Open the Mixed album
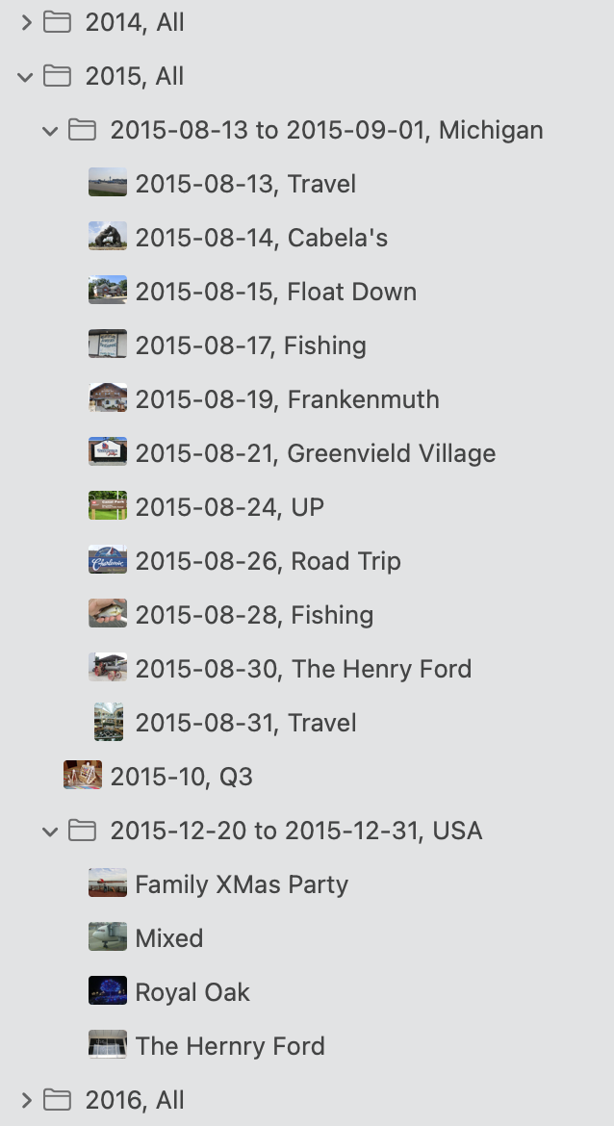The image size is (614, 1126). [169, 938]
